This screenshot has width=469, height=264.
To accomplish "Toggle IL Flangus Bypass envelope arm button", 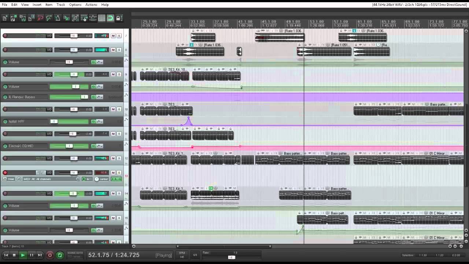I will click(5, 97).
